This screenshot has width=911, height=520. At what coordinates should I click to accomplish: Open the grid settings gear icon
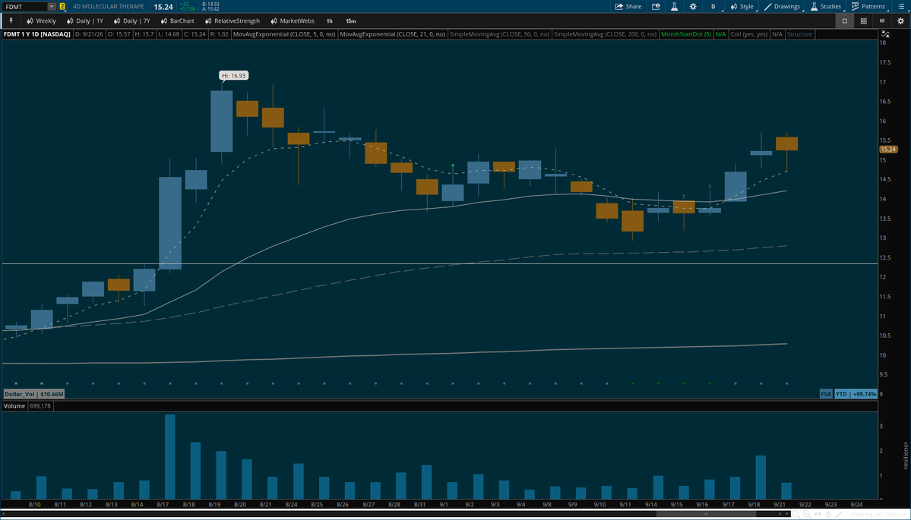tap(900, 21)
